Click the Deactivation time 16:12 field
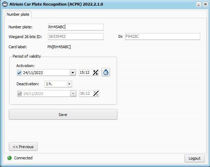 [x=86, y=93]
